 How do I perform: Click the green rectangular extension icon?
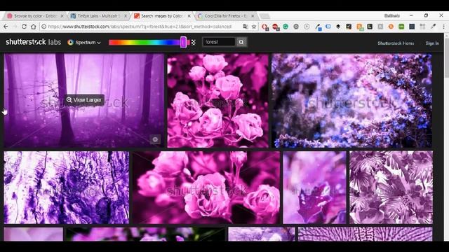coord(401,27)
